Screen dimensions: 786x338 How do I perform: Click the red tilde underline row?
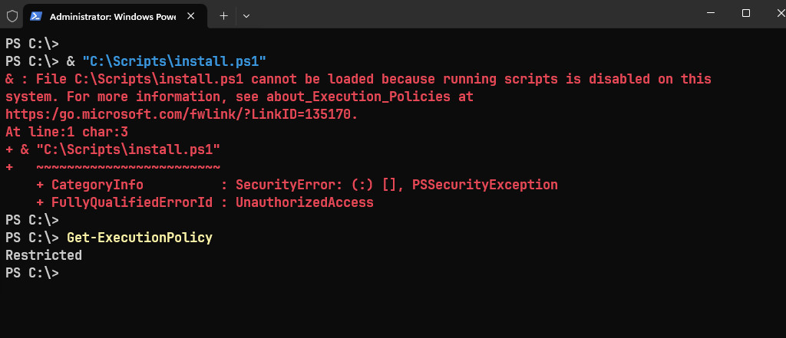tap(113, 167)
